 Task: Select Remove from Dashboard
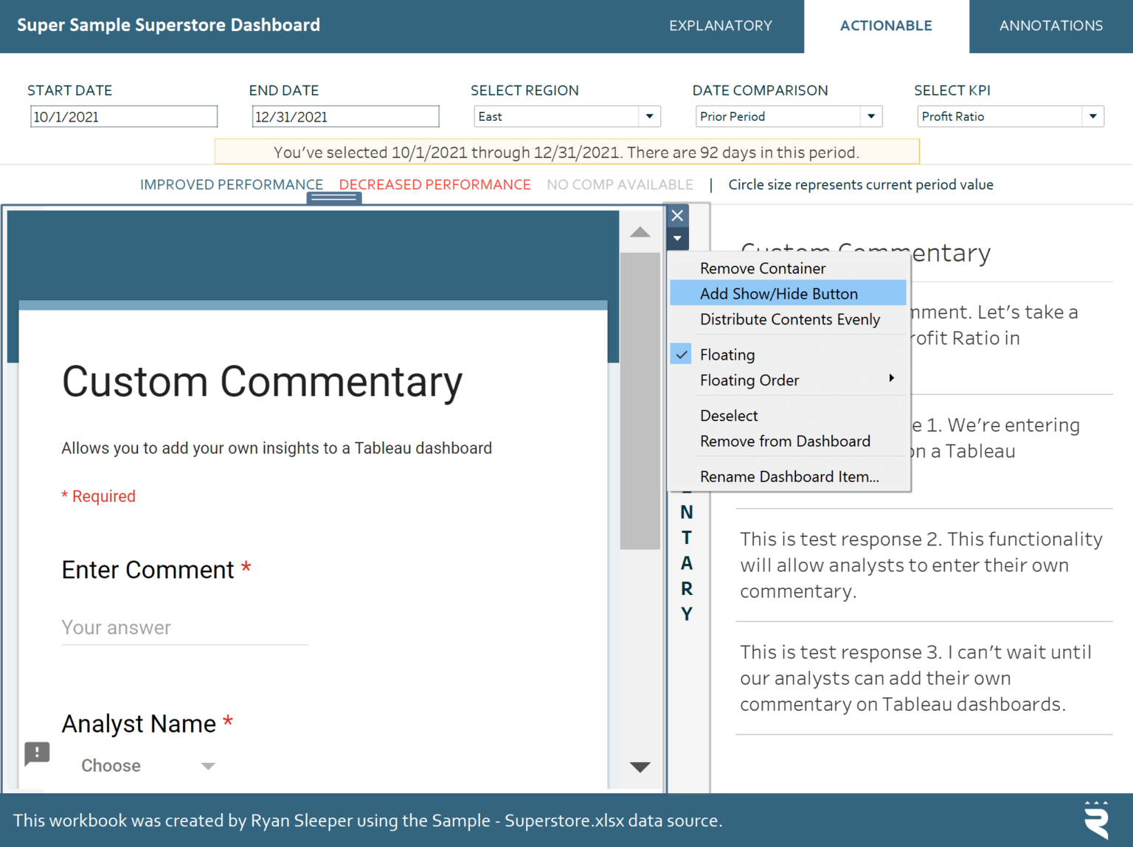(785, 441)
